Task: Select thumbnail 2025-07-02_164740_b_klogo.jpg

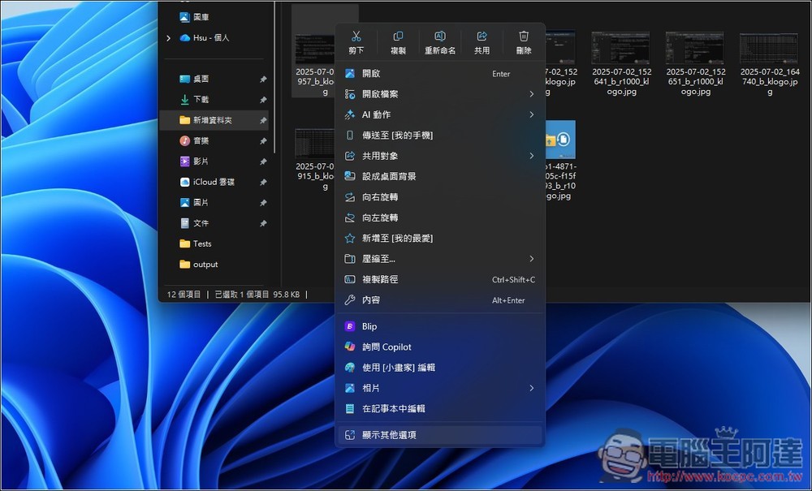Action: click(x=770, y=50)
